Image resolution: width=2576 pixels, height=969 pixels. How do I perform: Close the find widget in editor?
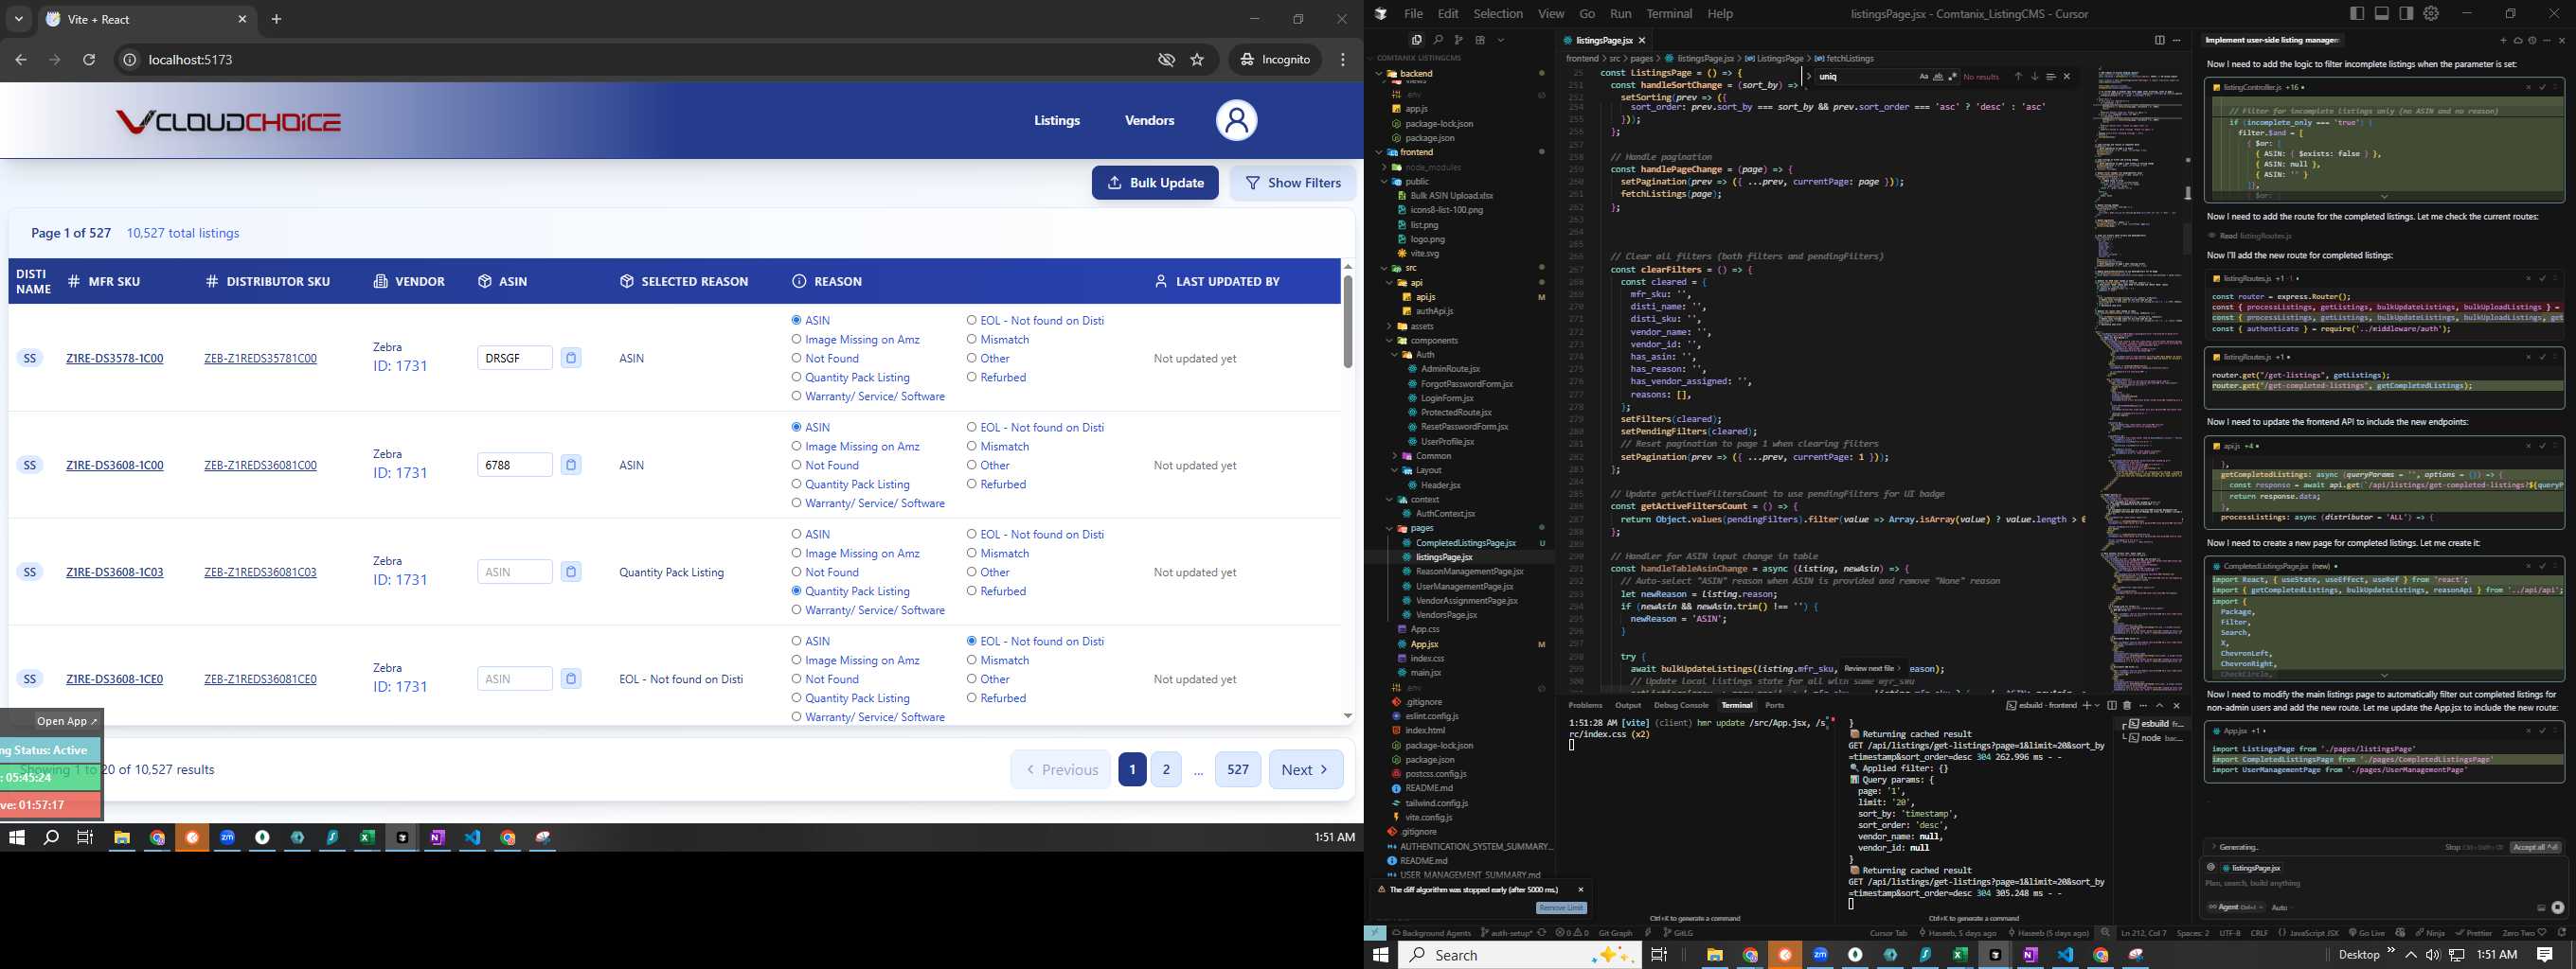(2067, 77)
